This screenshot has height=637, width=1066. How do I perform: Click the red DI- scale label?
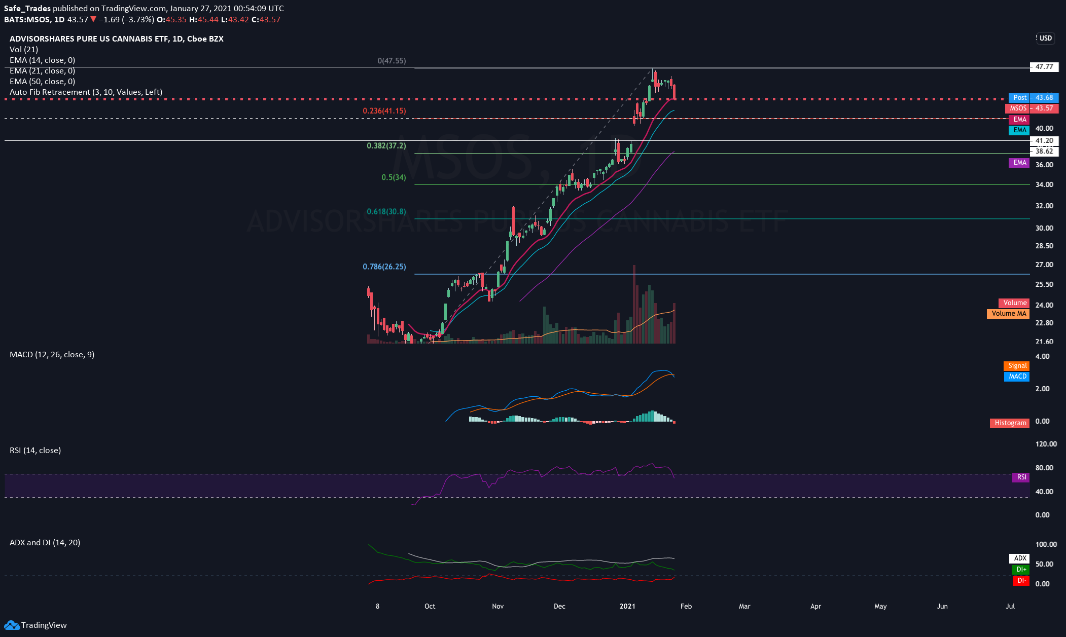tap(1021, 581)
